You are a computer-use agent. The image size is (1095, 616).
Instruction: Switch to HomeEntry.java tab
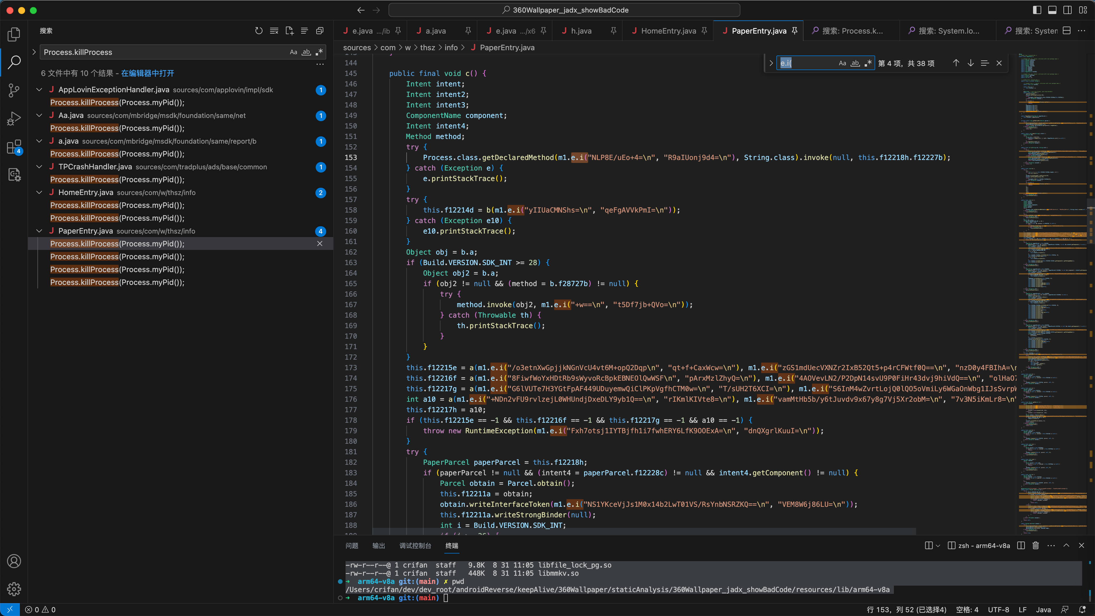(x=668, y=31)
